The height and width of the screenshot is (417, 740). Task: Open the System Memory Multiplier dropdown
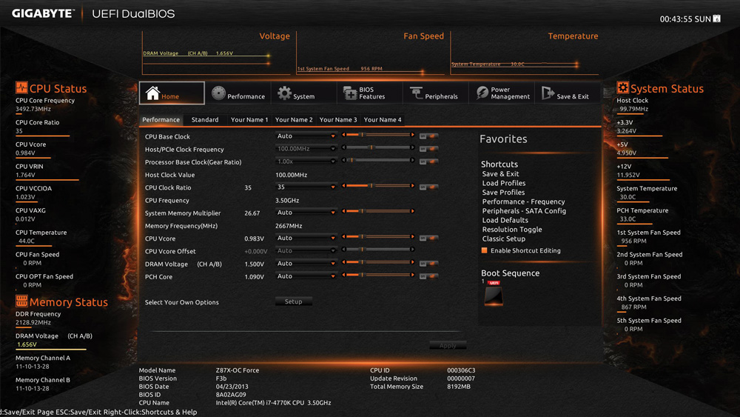pyautogui.click(x=306, y=213)
